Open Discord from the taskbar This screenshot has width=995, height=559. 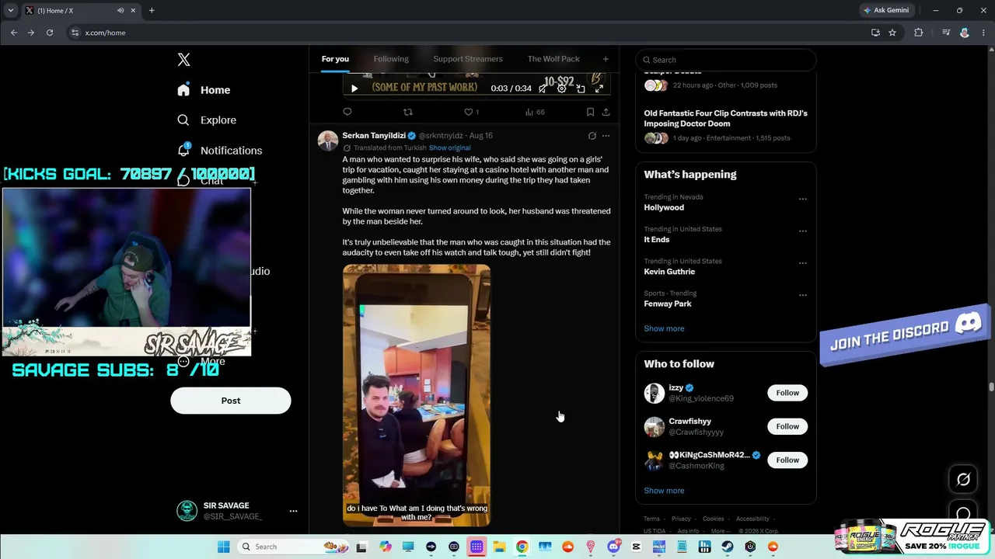coord(613,547)
